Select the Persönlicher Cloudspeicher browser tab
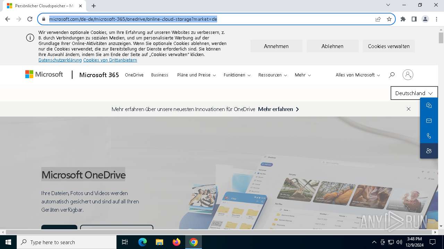 click(44, 6)
